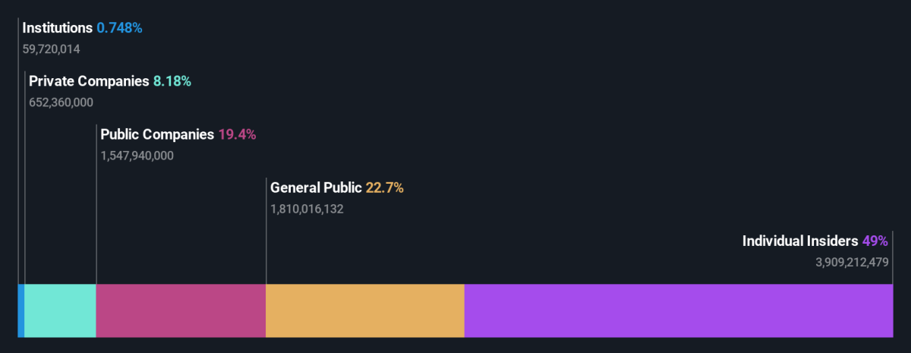Click the pink Public Companies bar segment
The height and width of the screenshot is (353, 911).
[181, 310]
